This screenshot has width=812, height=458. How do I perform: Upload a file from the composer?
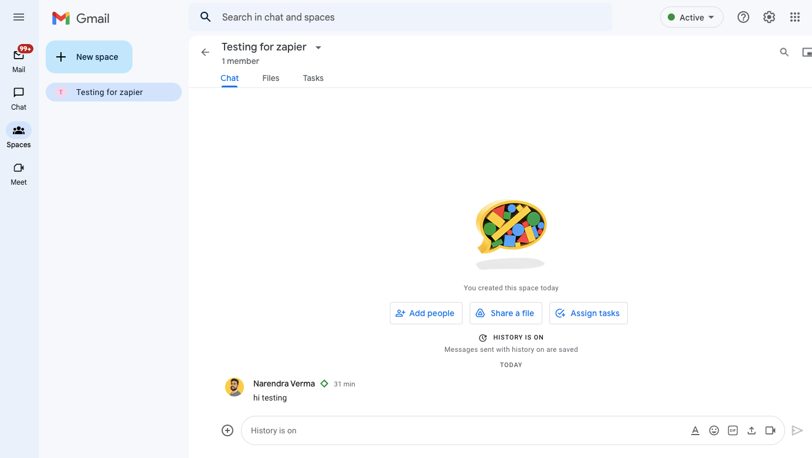tap(752, 430)
